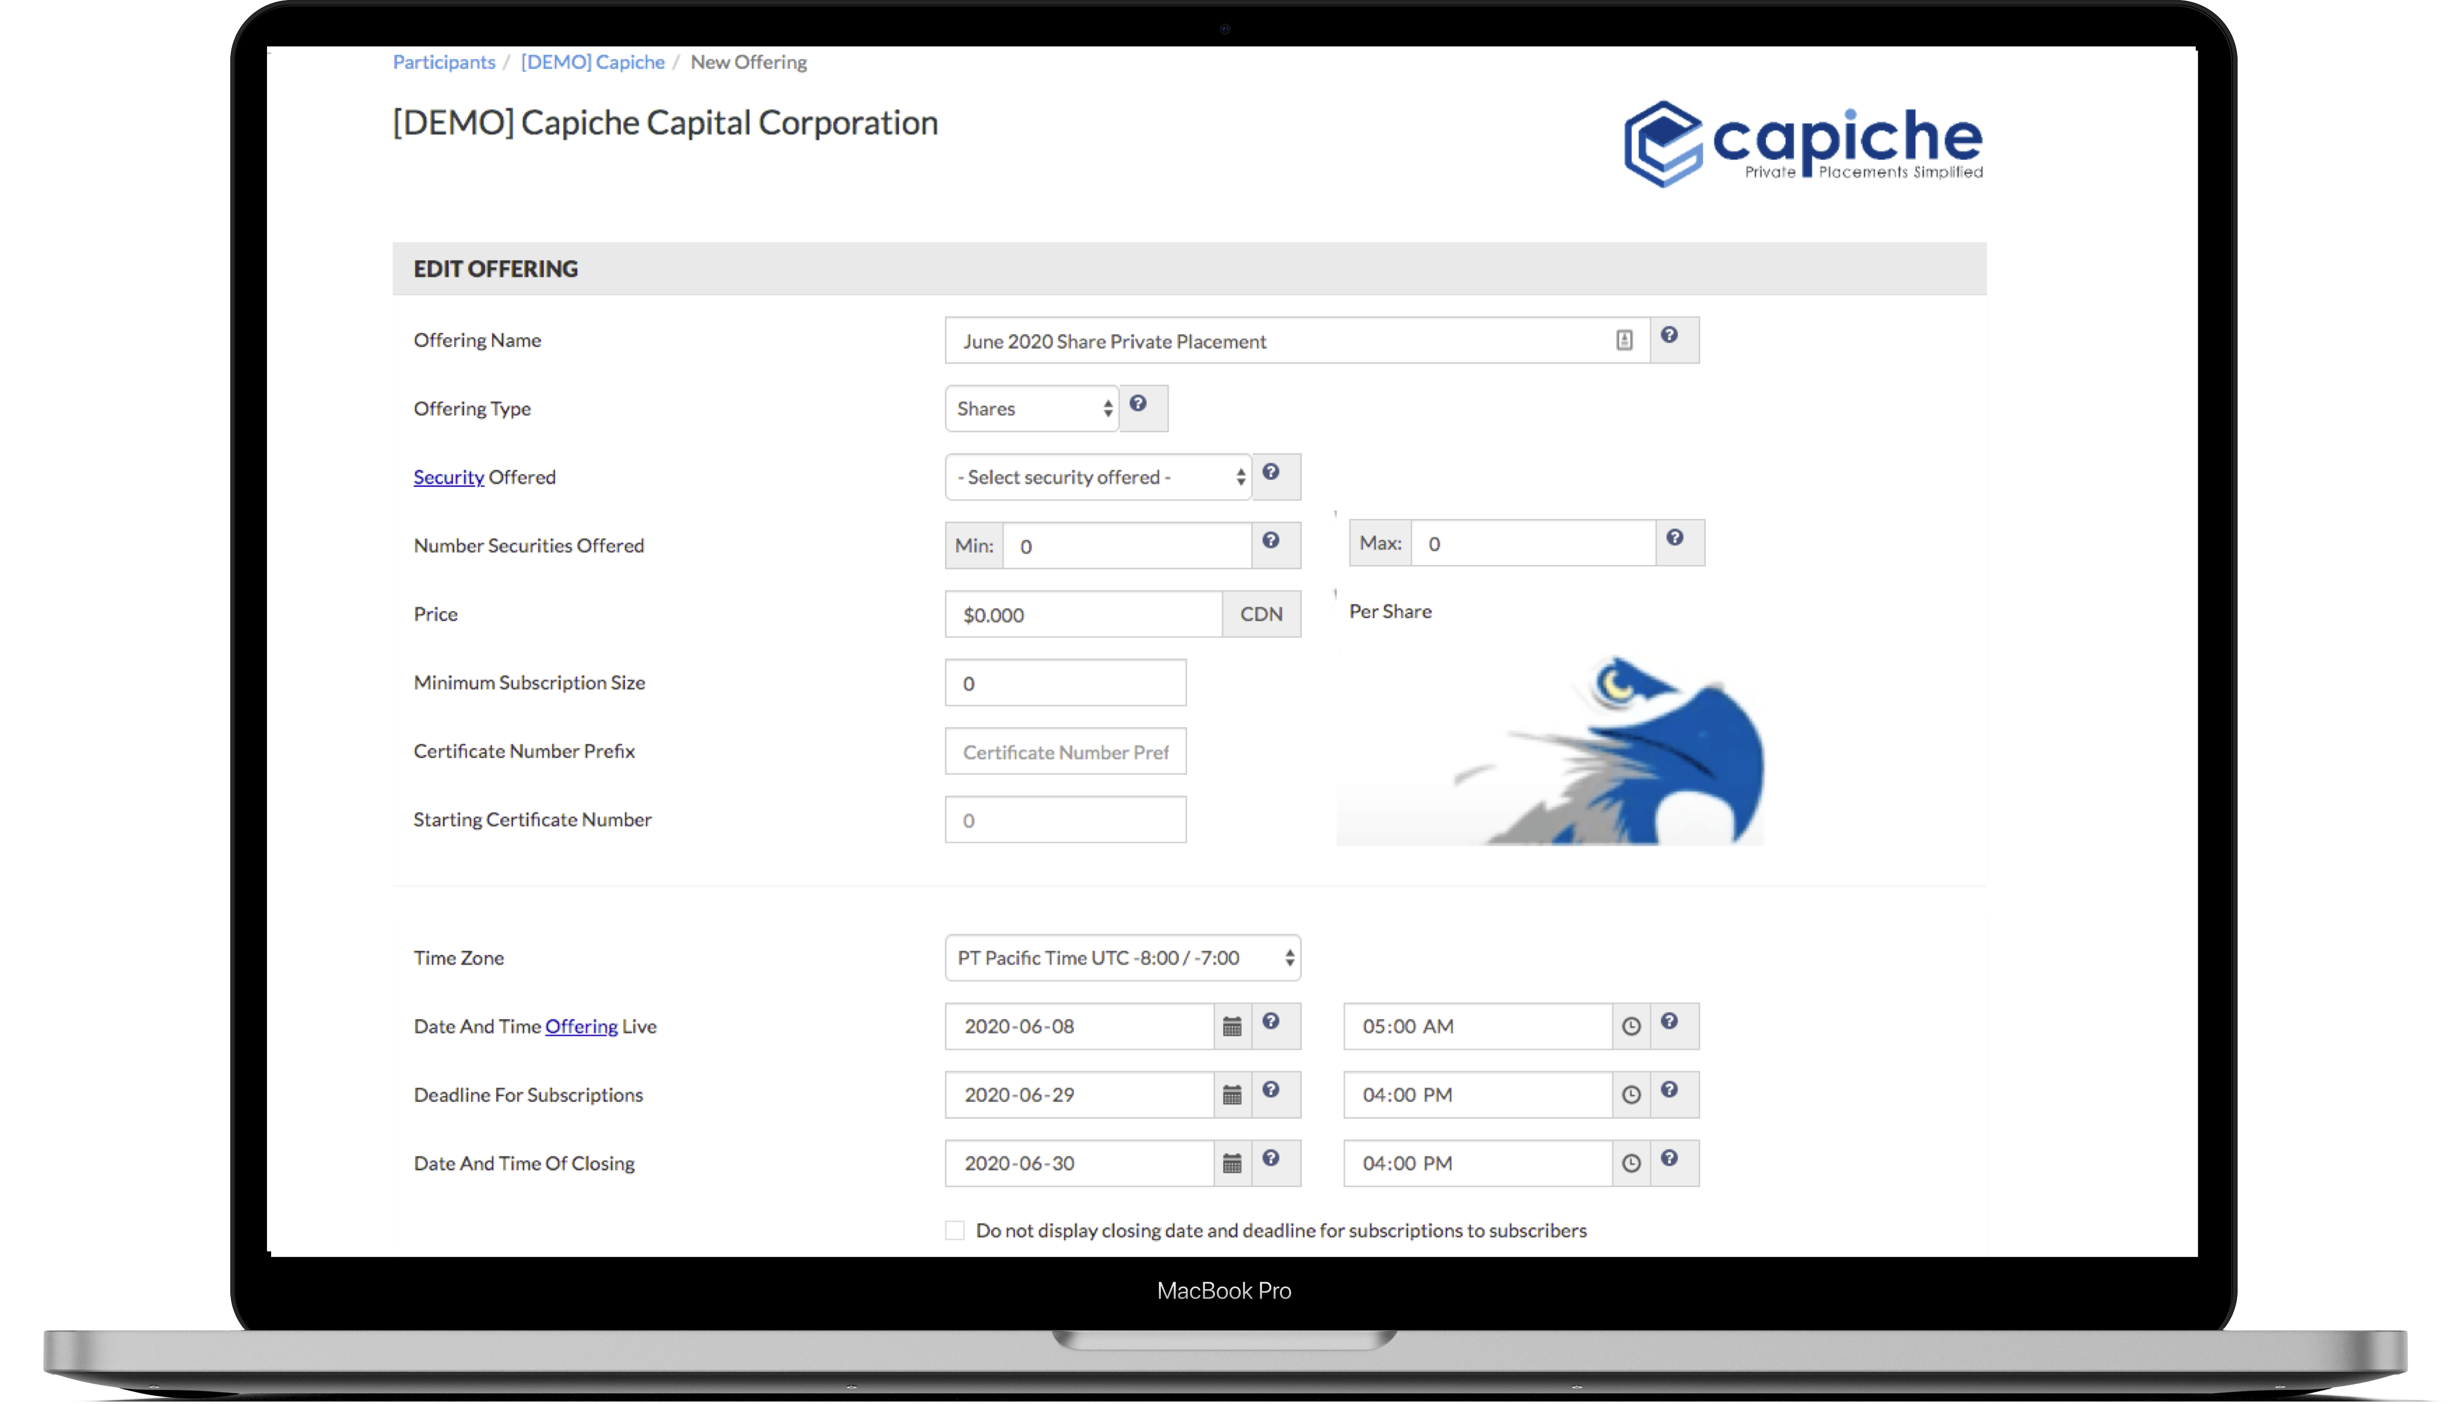Click the Price input field
Screen dimensions: 2451x1404
point(1082,615)
